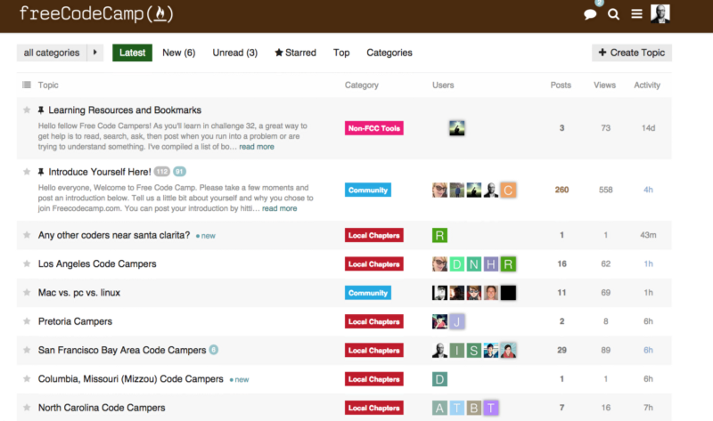
Task: Sort by the Posts column header
Action: coord(561,85)
